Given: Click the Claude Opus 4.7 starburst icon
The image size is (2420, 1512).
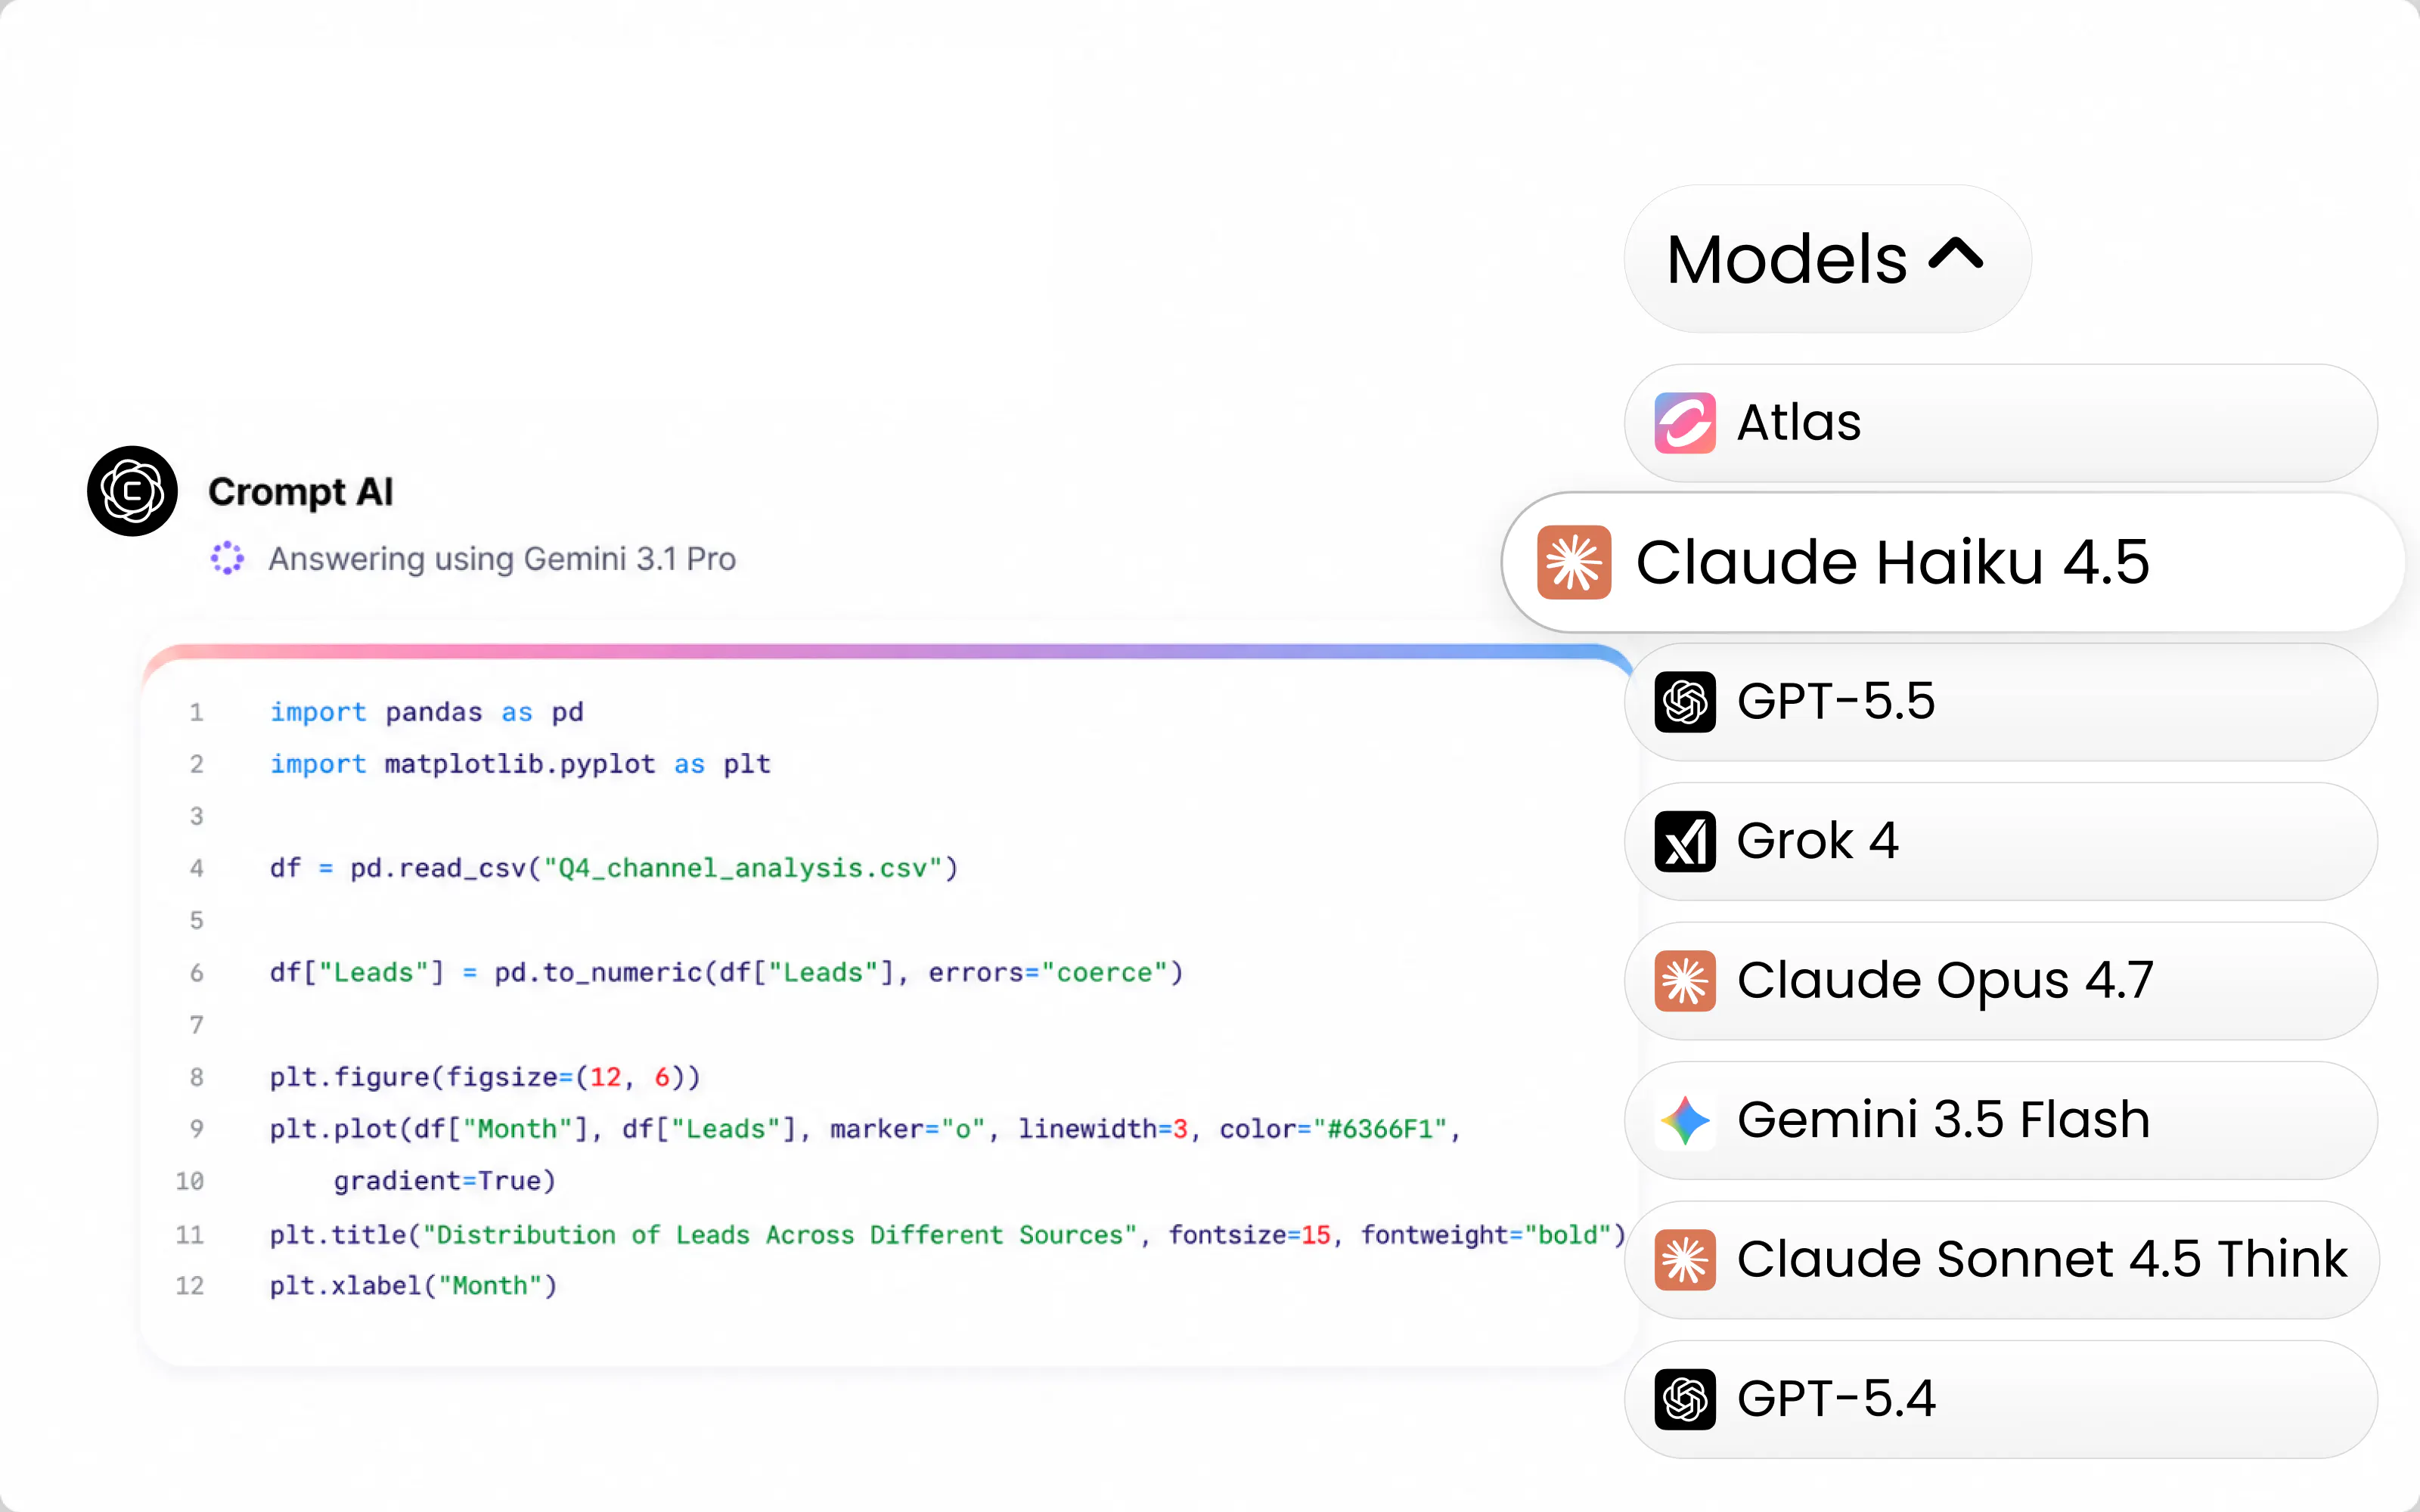Looking at the screenshot, I should 1685,981.
